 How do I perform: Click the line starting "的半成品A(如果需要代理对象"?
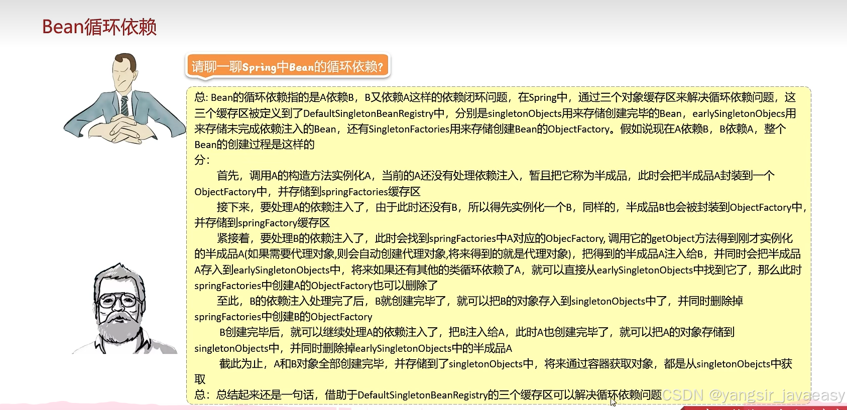point(498,254)
